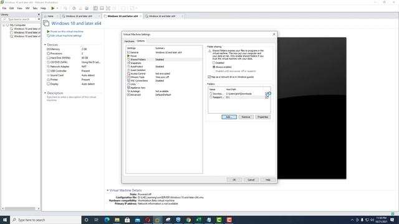Screen dimensions: 399x224
Task: Collapse the Description section
Action: (x=45, y=93)
